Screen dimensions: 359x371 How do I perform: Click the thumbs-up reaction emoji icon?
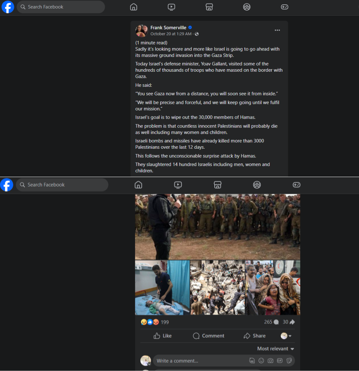[x=150, y=322]
